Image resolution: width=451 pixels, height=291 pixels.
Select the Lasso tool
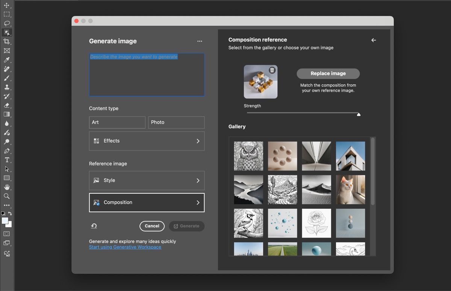coord(6,23)
